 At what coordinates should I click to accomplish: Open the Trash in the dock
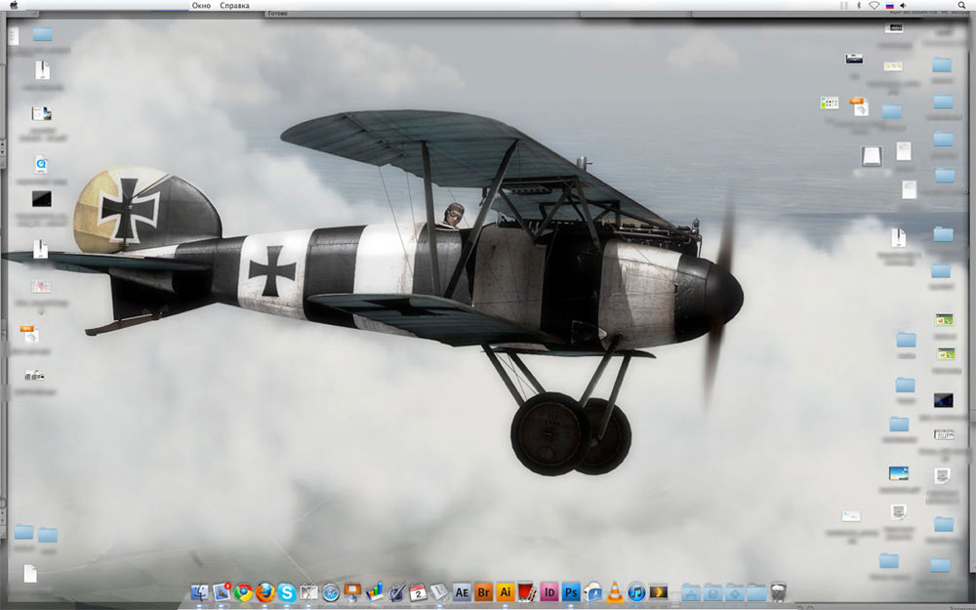[x=778, y=591]
